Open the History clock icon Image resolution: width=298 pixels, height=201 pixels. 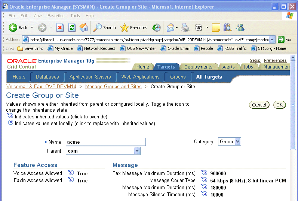coord(156,28)
